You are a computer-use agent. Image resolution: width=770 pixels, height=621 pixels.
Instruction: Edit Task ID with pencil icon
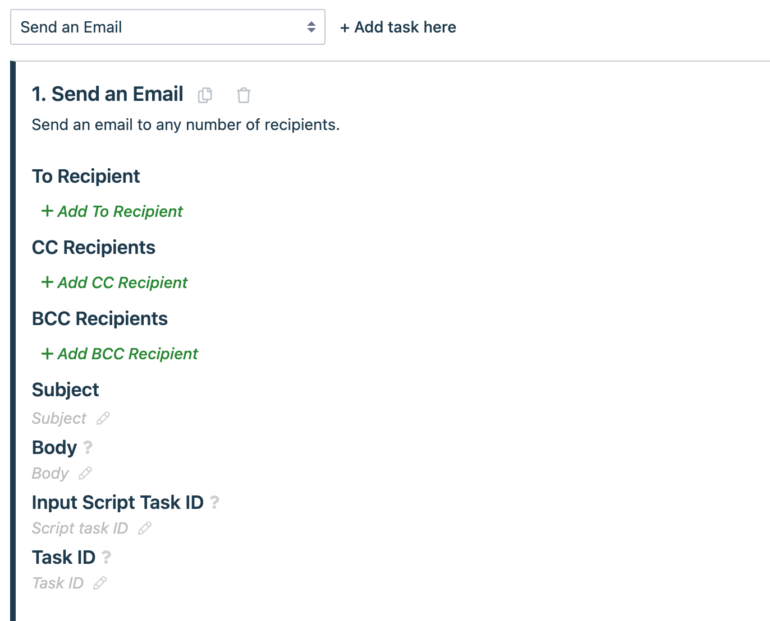tap(100, 583)
